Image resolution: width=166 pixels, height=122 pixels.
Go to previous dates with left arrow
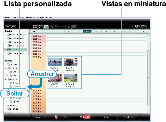point(69,32)
